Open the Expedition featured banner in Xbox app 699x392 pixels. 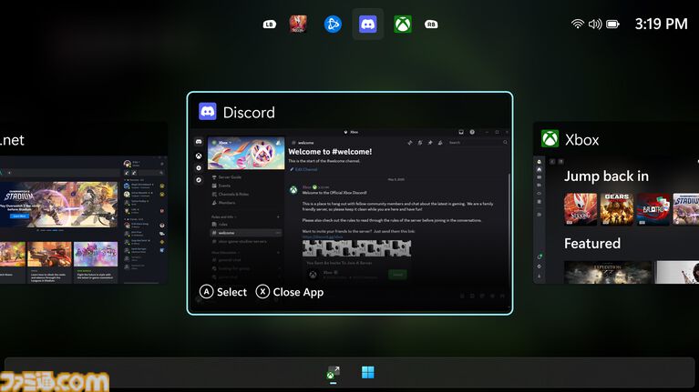coord(608,272)
